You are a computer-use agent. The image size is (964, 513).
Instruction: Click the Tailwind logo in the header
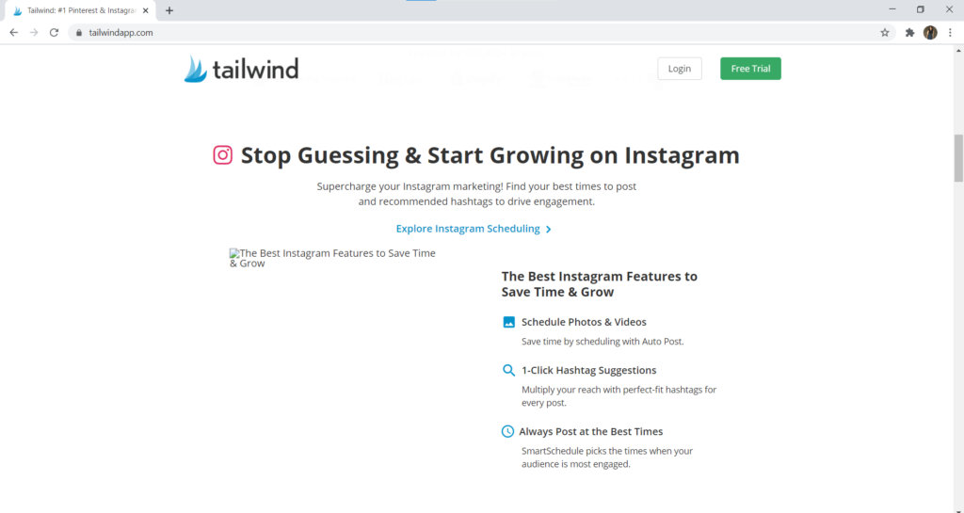pos(242,69)
